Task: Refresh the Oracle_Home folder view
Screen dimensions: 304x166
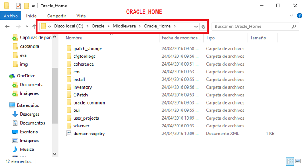Action: point(203,27)
